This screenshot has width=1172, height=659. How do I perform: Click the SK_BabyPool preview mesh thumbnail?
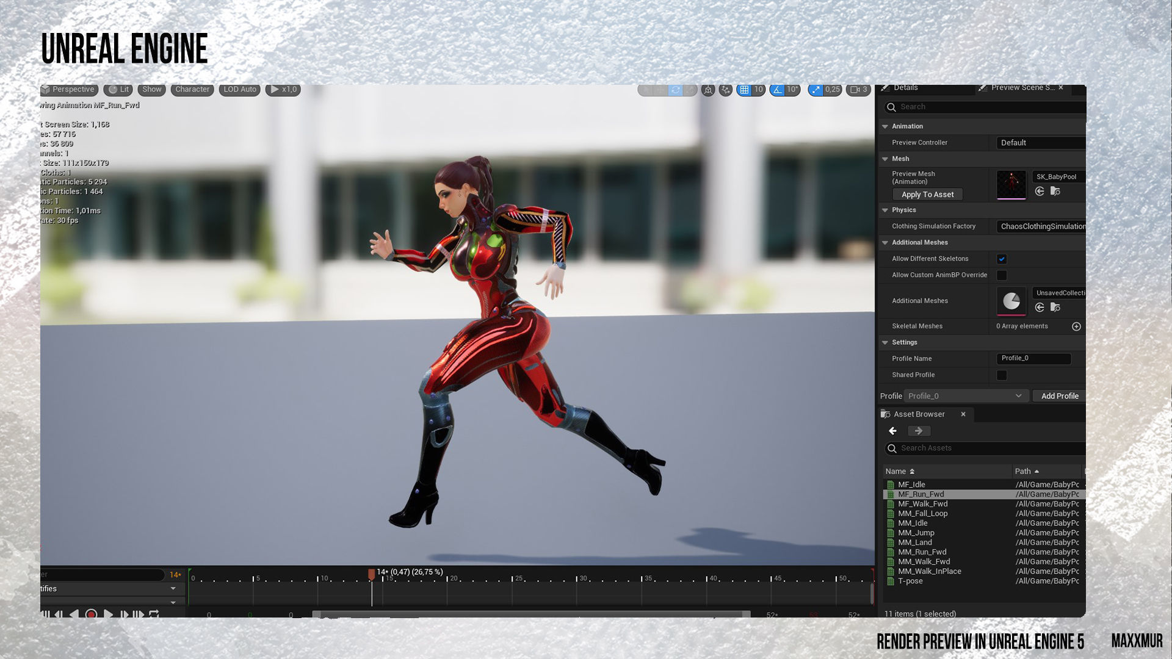(1011, 185)
